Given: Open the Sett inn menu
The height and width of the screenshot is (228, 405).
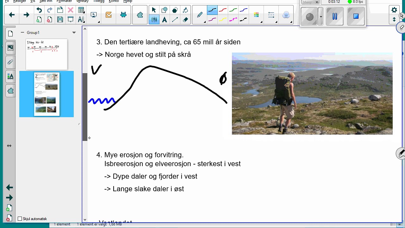Looking at the screenshot, I should coord(46,1).
